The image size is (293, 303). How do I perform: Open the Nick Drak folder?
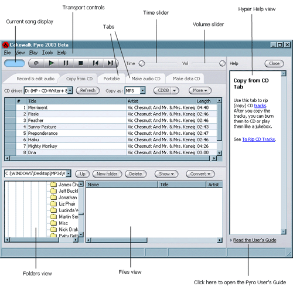(x=64, y=230)
